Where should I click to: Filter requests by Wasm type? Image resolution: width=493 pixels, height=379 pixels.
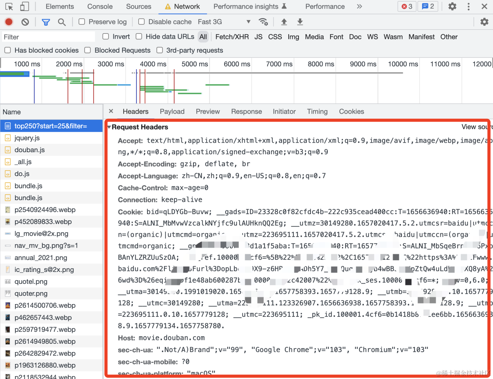(393, 37)
